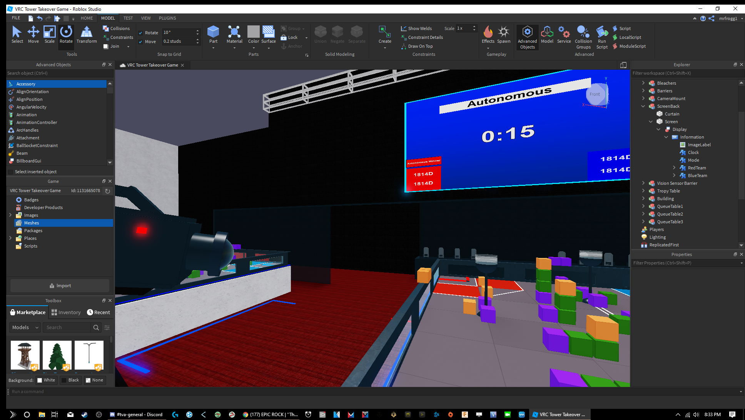The height and width of the screenshot is (420, 745).
Task: Select the Move tool in toolbar
Action: [33, 34]
